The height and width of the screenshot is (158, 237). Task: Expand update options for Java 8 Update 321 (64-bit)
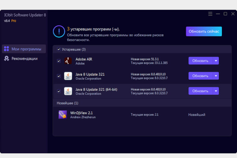(x=216, y=91)
